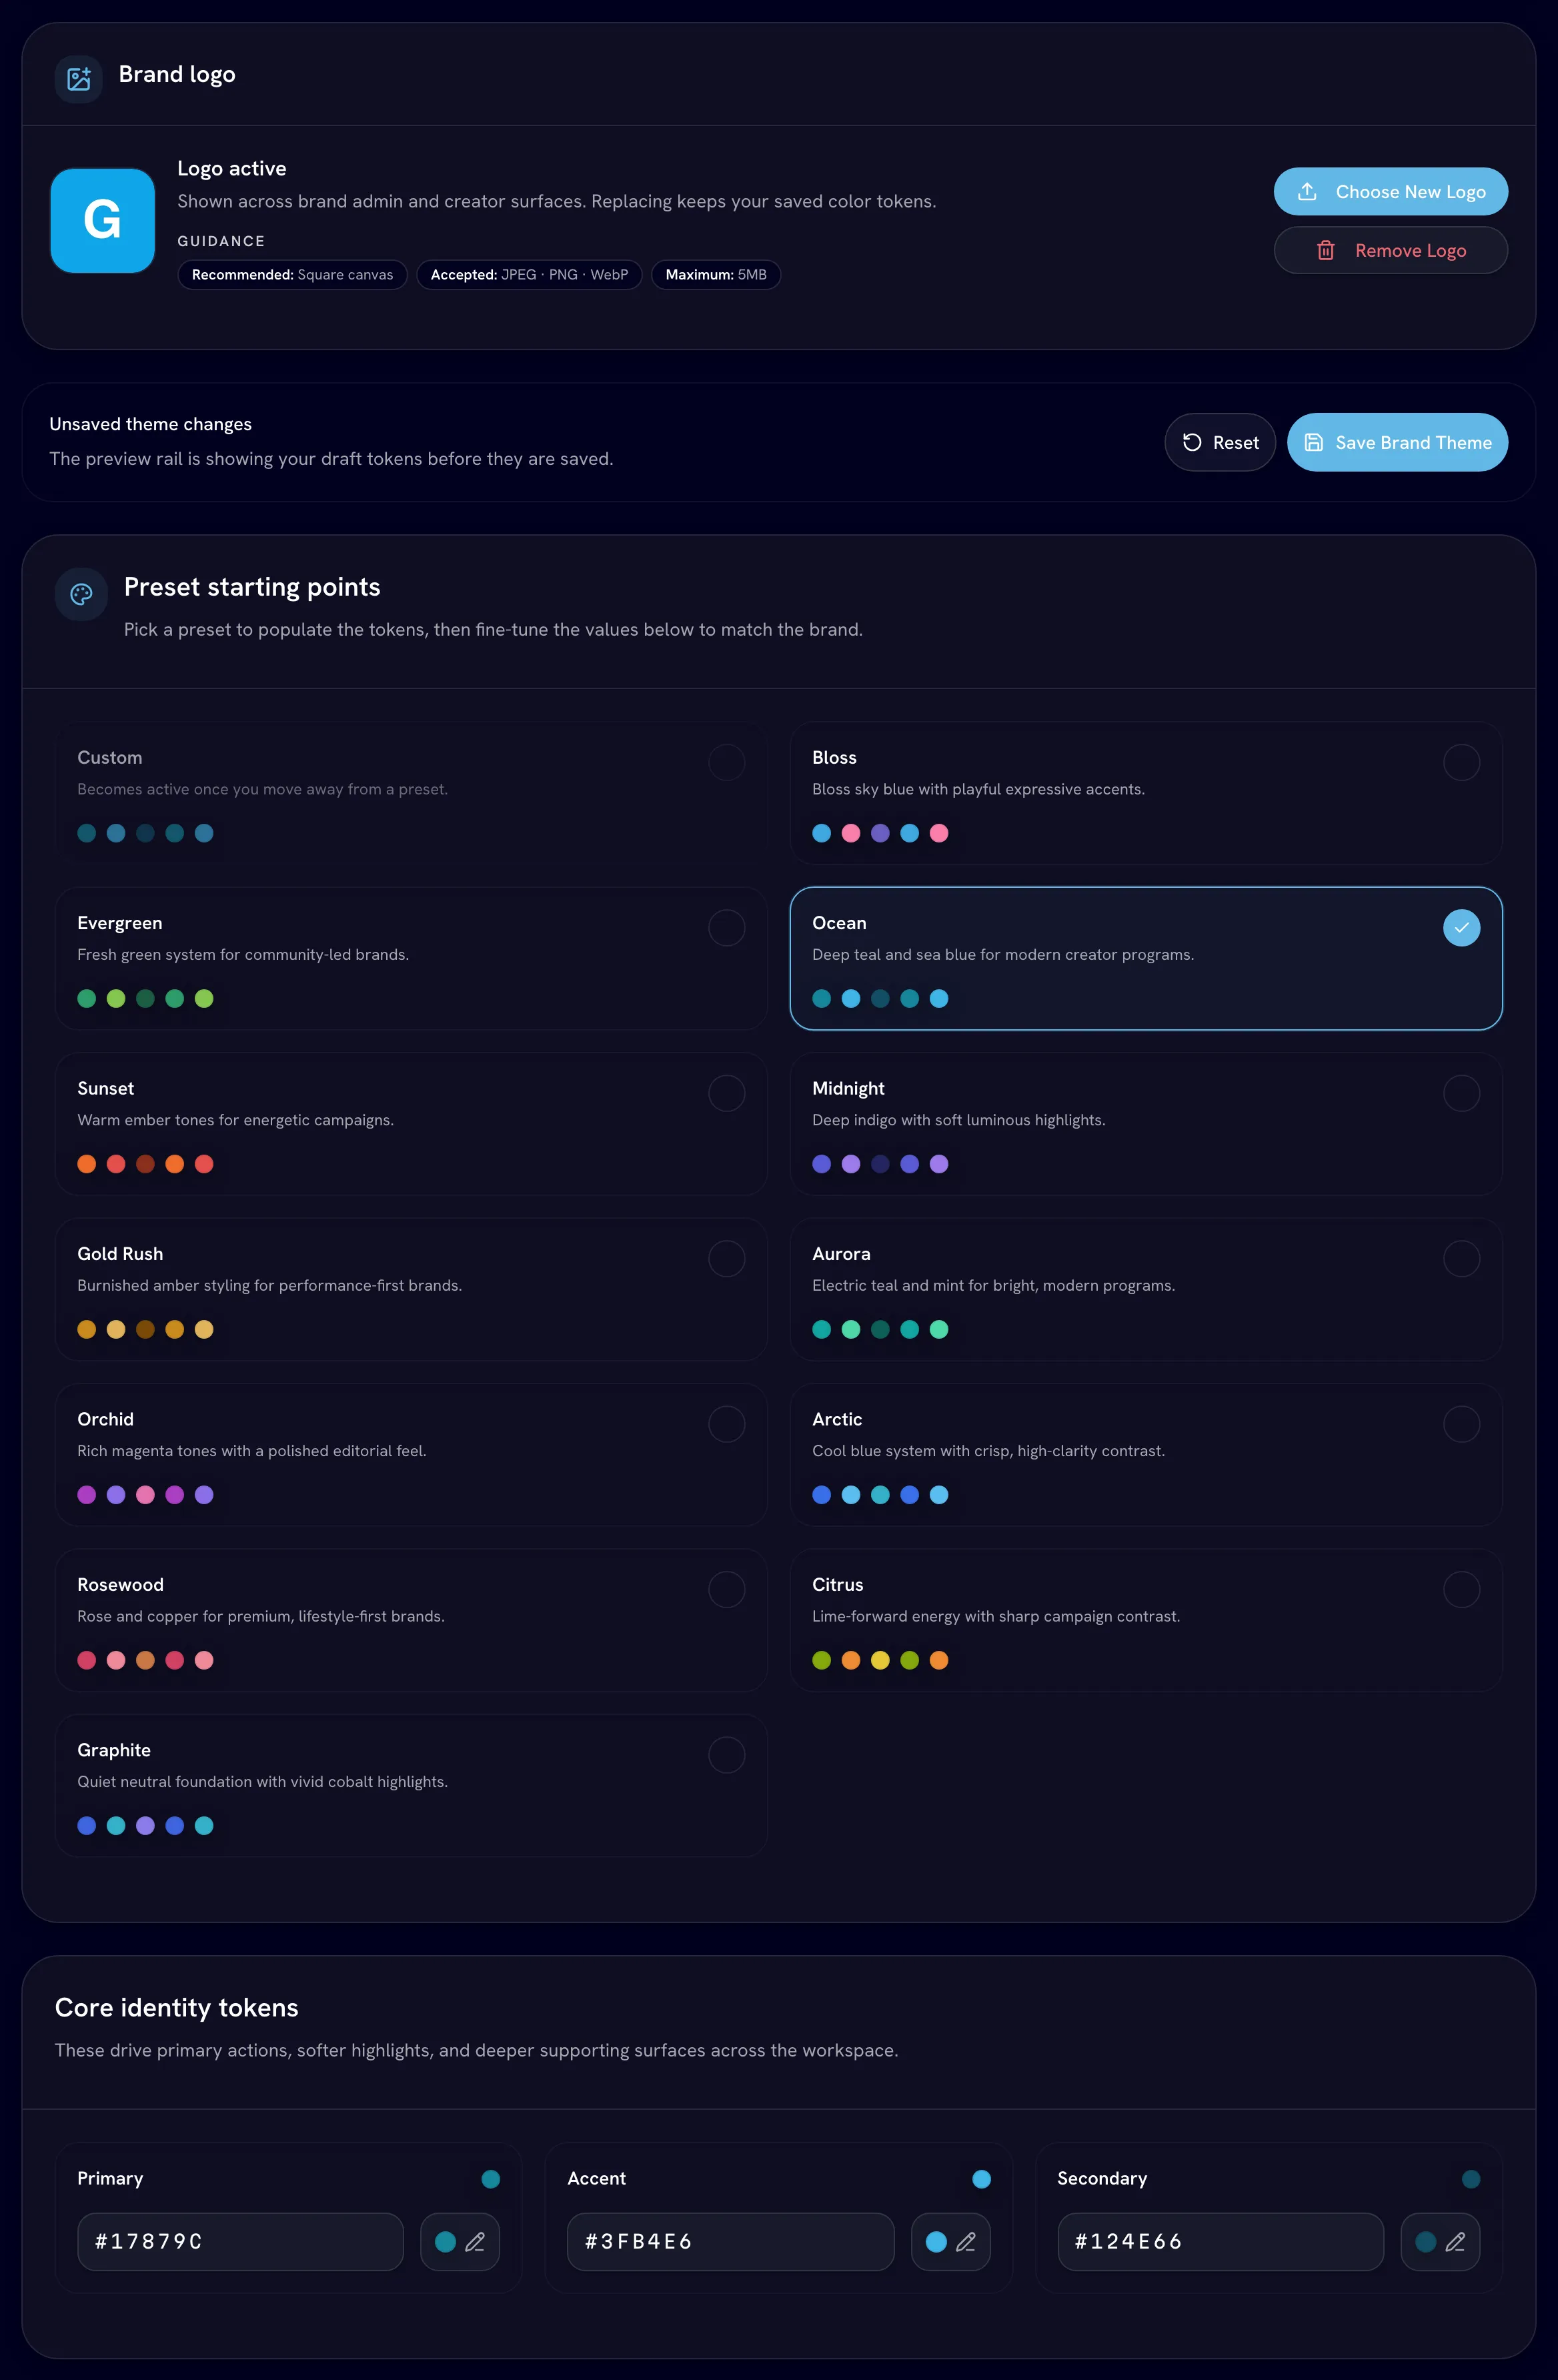Click the Recommended: Square canvas chip

click(293, 275)
